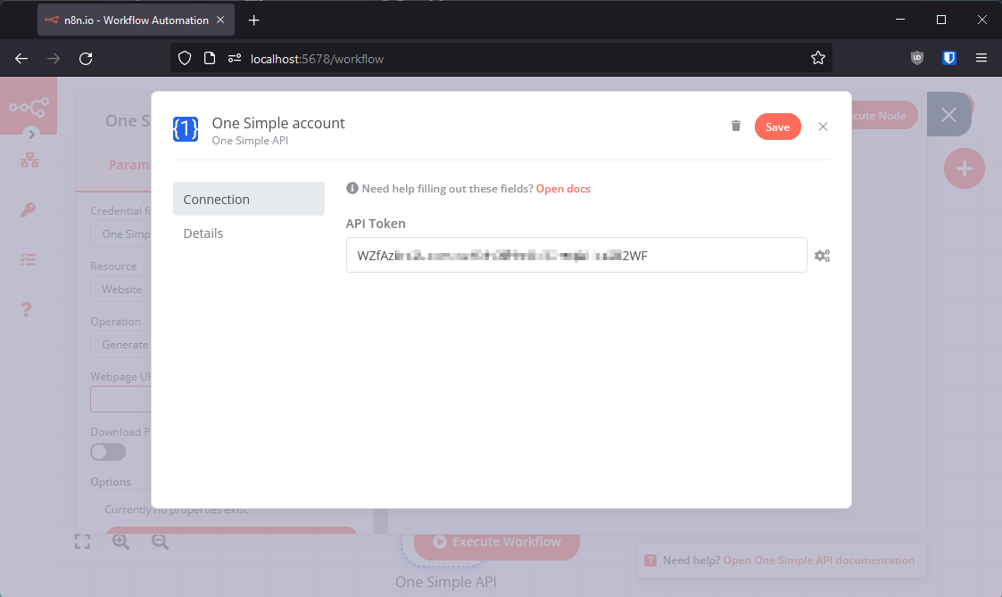Click the One Simple account name title
This screenshot has width=1002, height=597.
pyautogui.click(x=278, y=123)
